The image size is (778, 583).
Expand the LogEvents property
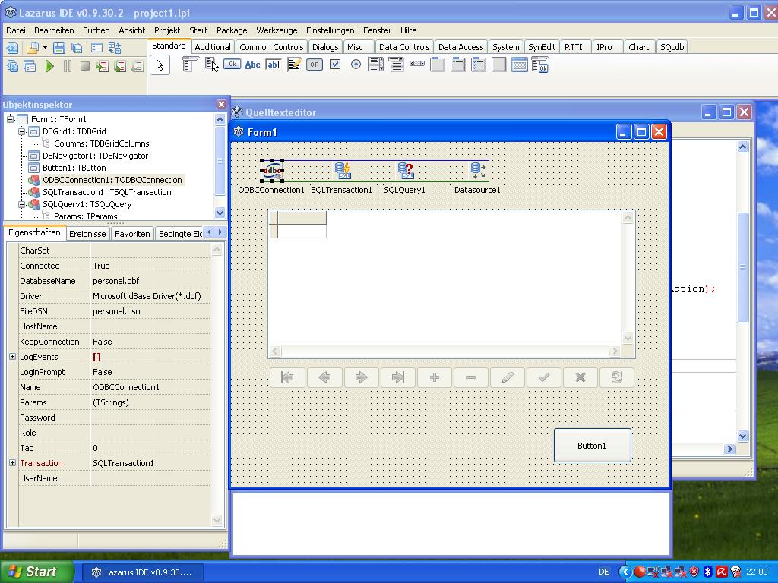[x=12, y=357]
